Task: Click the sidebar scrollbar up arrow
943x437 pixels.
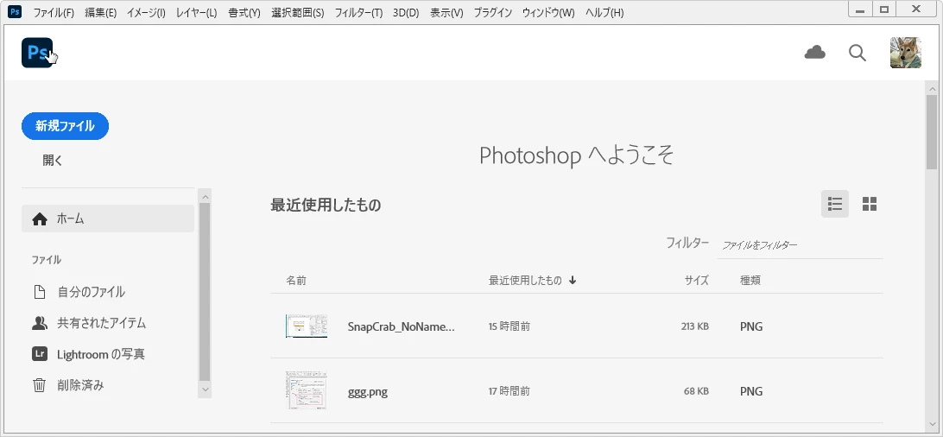Action: pyautogui.click(x=205, y=196)
